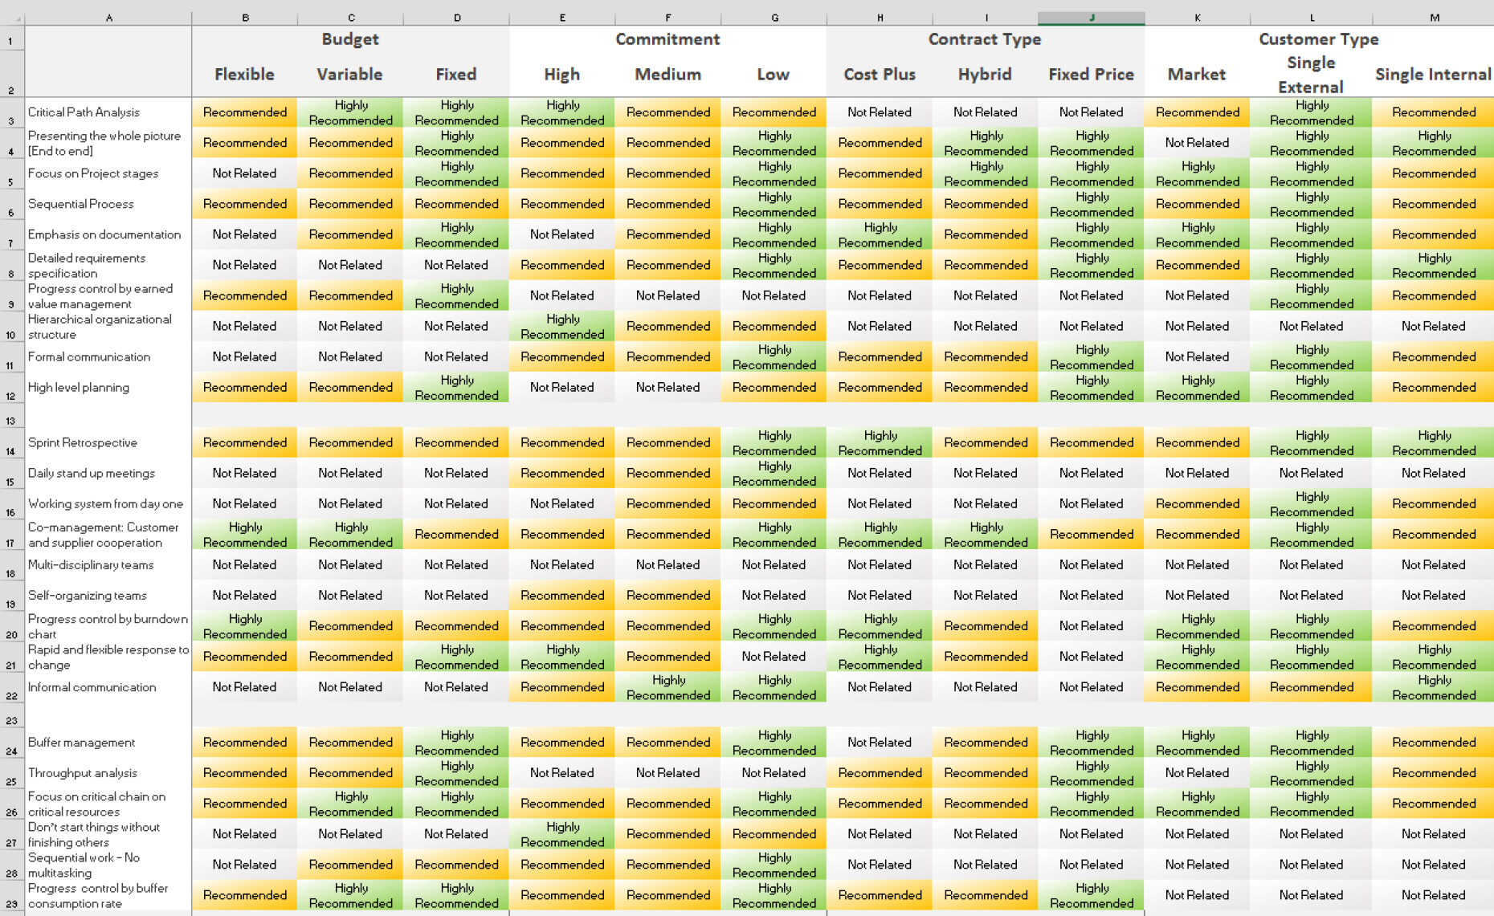Screen dimensions: 1494x916
Task: Select Rapid and flexible response Low cell
Action: pos(773,656)
